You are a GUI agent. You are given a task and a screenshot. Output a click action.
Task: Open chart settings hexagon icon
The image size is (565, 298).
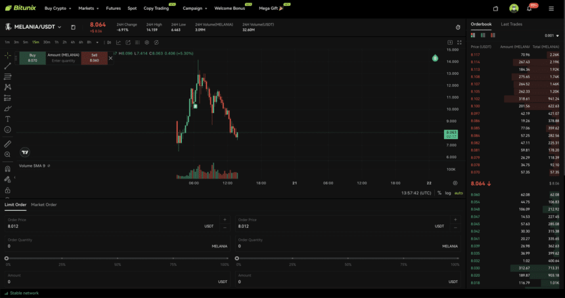pyautogui.click(x=147, y=43)
